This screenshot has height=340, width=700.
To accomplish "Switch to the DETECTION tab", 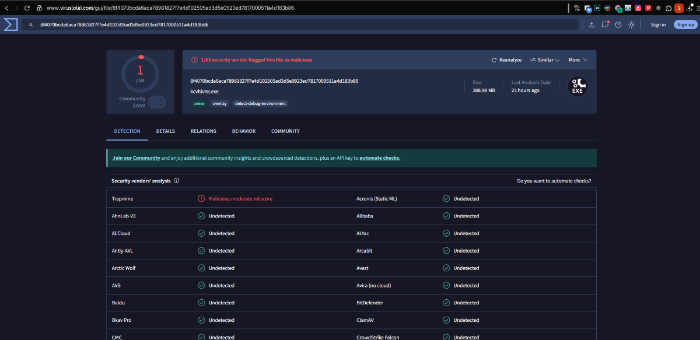I will pos(127,131).
